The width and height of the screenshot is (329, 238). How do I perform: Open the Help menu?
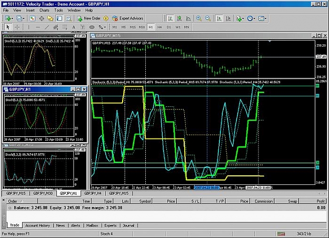click(x=89, y=10)
